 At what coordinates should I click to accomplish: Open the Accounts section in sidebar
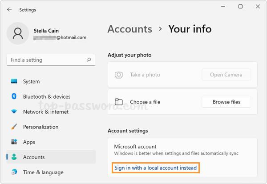pyautogui.click(x=34, y=157)
